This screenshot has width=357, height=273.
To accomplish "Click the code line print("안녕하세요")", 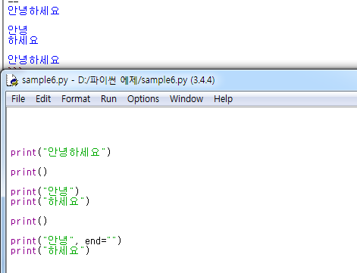I will pos(61,152).
